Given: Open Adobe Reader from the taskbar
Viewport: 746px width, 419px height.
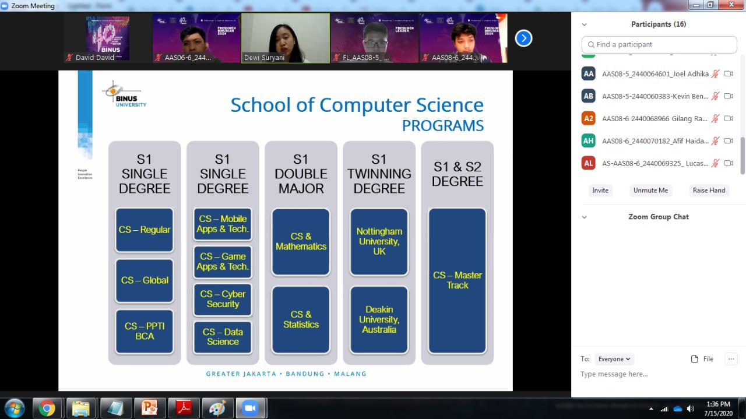Looking at the screenshot, I should [x=184, y=409].
